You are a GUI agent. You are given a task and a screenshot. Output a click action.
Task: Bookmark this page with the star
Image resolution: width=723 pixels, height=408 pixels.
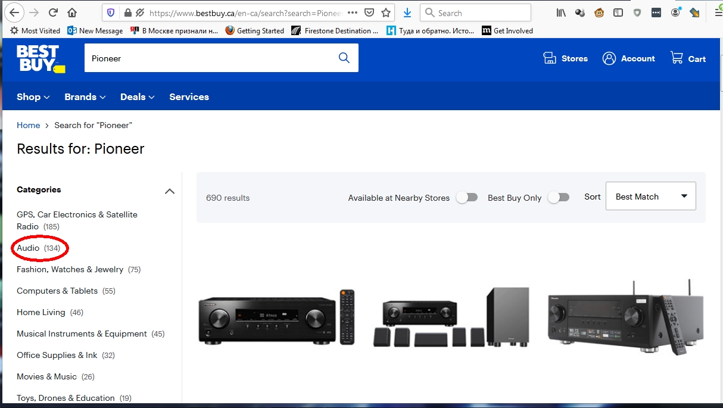tap(386, 13)
